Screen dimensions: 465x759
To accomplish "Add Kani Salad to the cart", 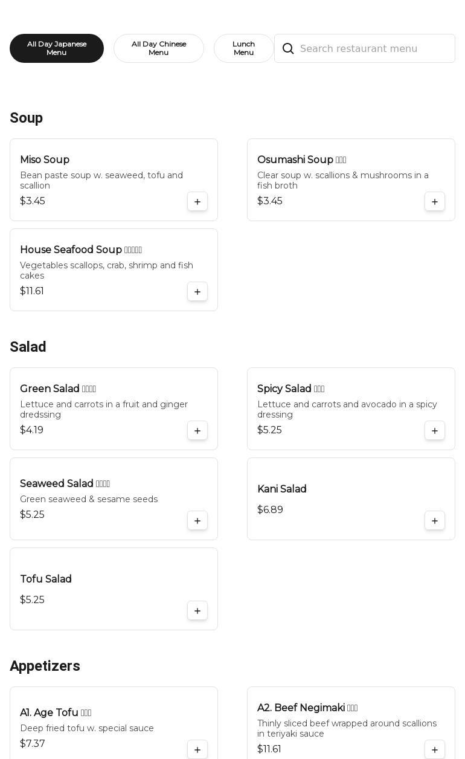I will pyautogui.click(x=435, y=520).
